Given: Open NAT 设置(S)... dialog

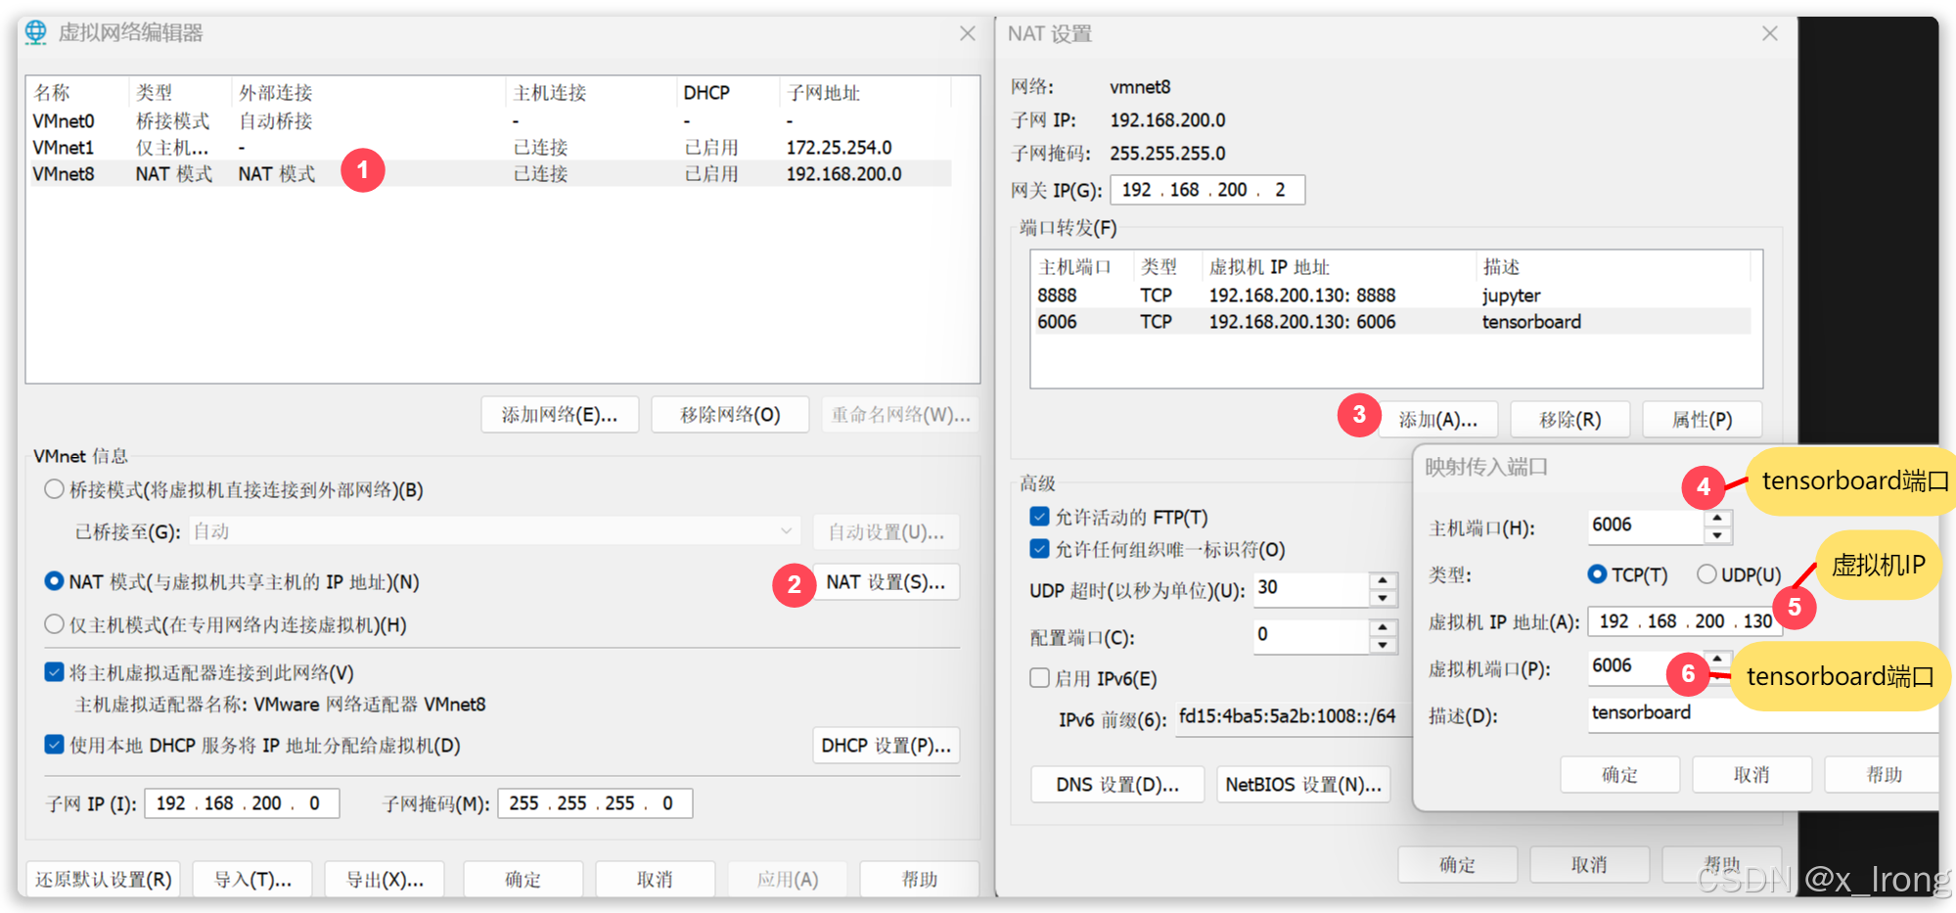Looking at the screenshot, I should pos(886,582).
